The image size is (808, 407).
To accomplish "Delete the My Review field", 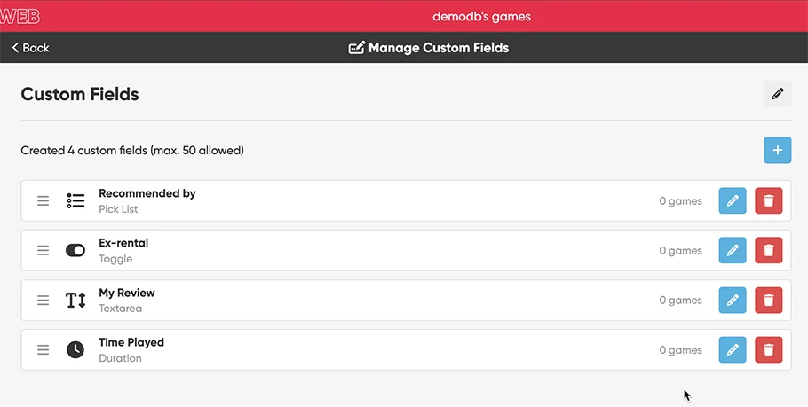I will 769,301.
